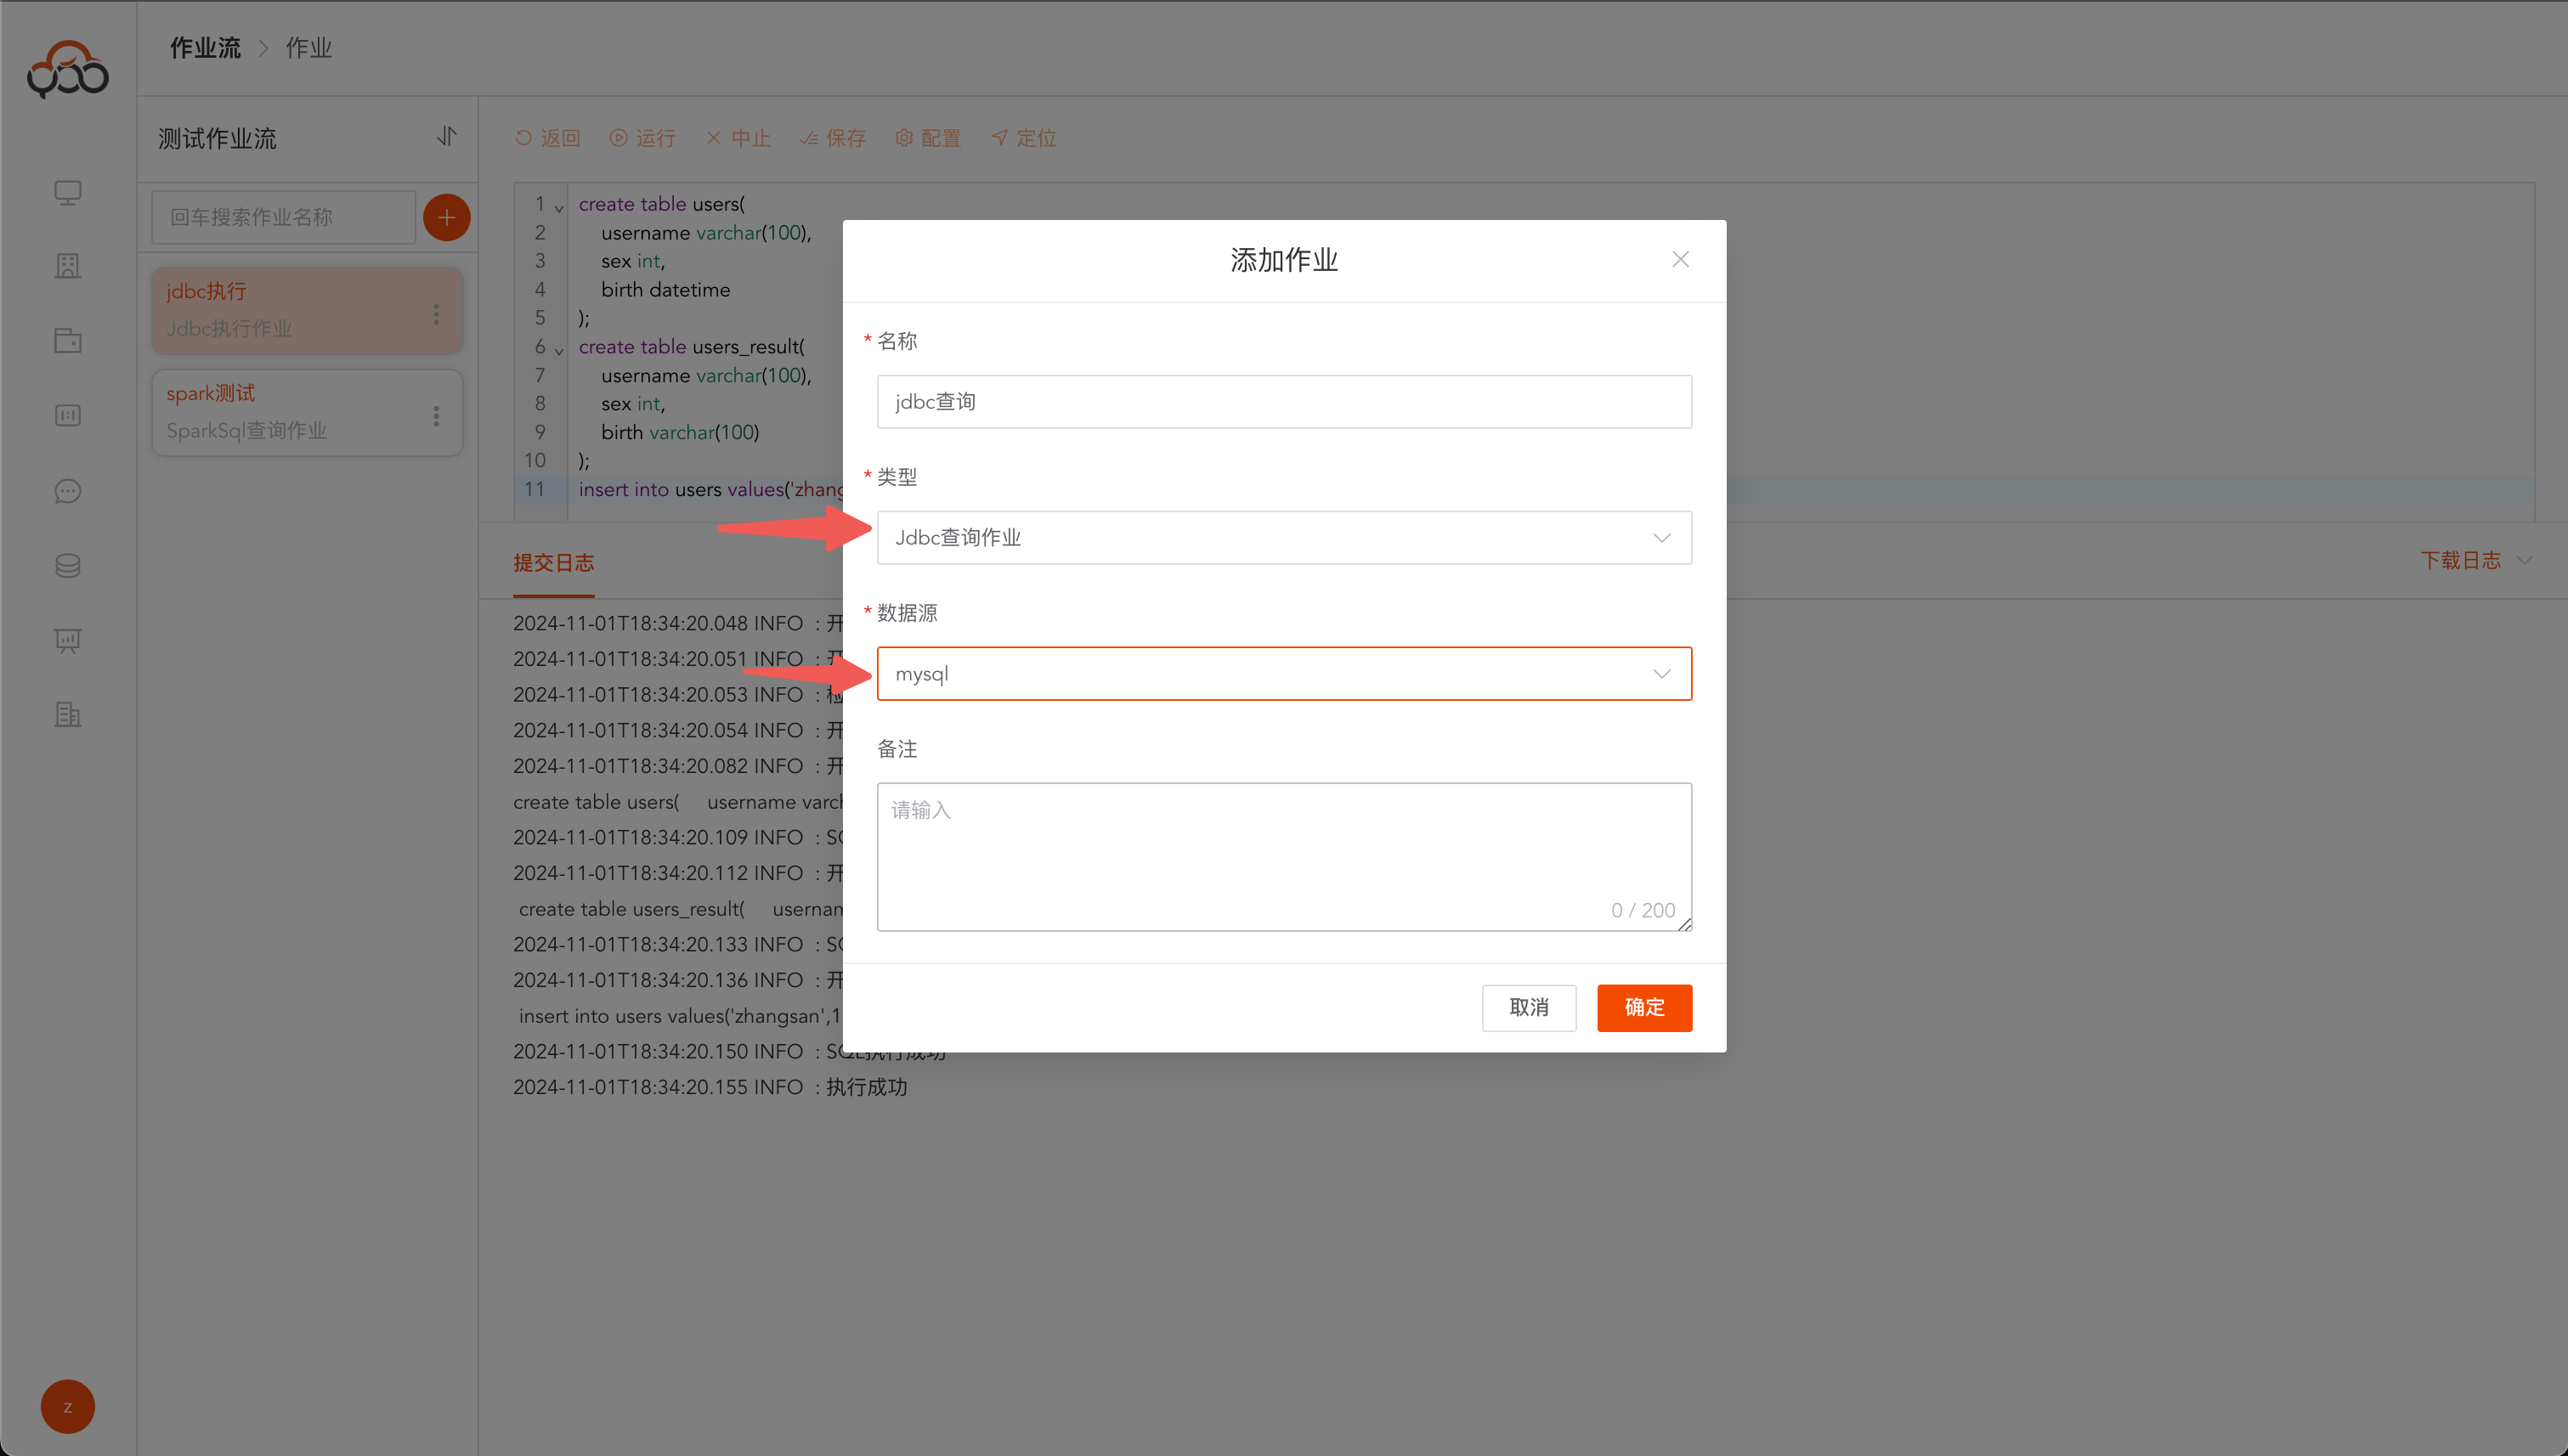The image size is (2568, 1456).
Task: Open 配置 in the toolbar
Action: [928, 138]
